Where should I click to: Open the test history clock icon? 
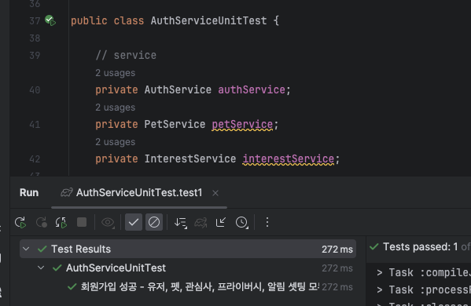(x=242, y=222)
